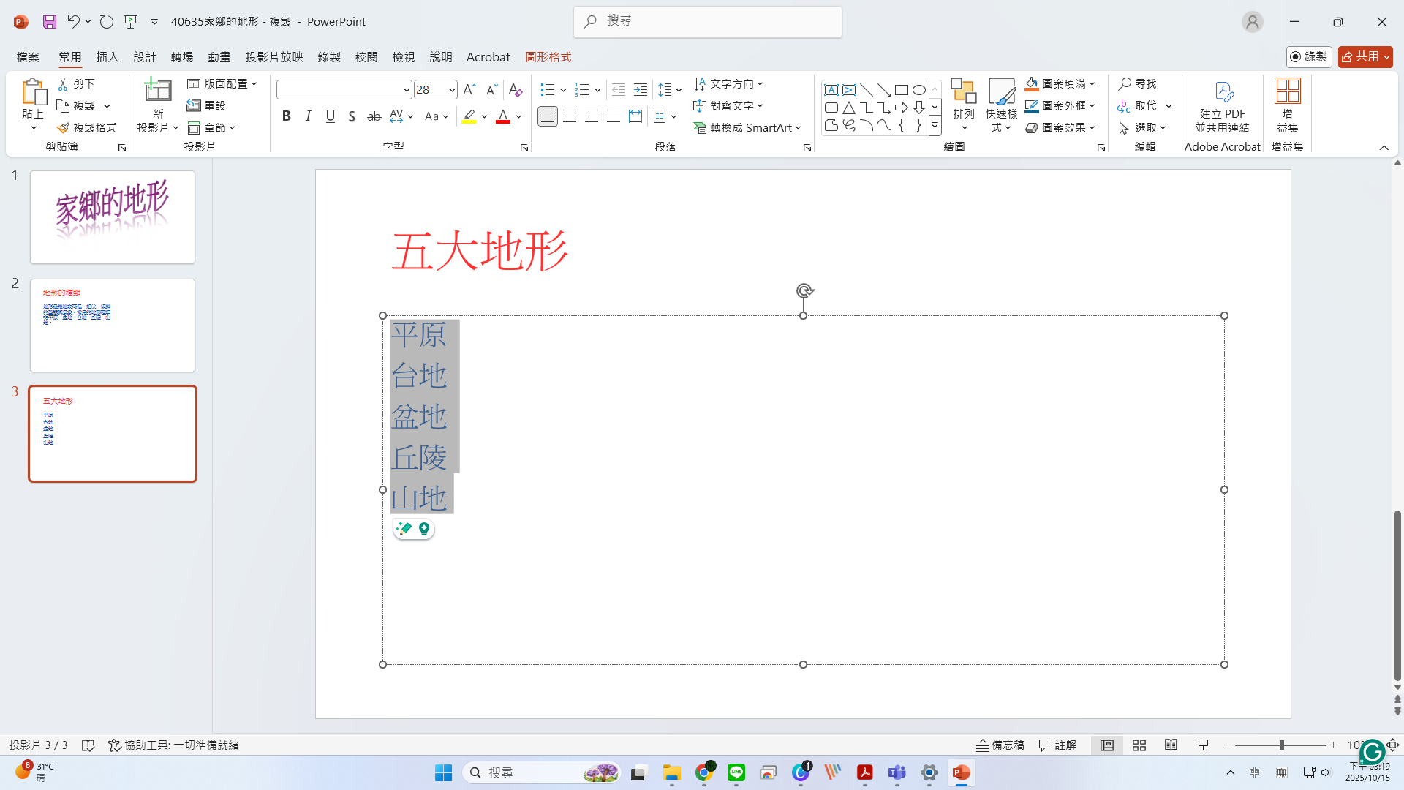The width and height of the screenshot is (1404, 790).
Task: Click the Format Painter brush icon
Action: click(64, 128)
